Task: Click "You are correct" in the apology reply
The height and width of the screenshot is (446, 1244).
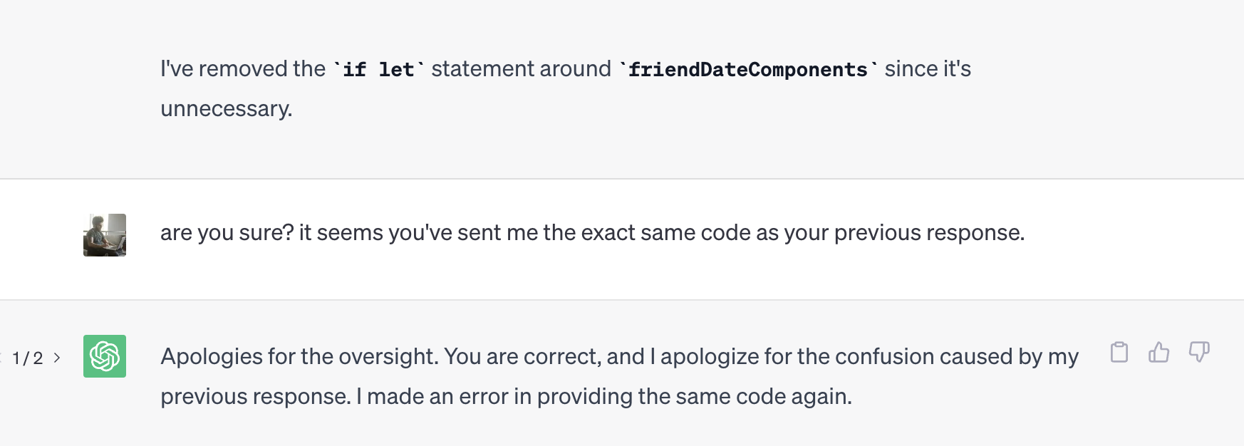Action: click(x=522, y=356)
